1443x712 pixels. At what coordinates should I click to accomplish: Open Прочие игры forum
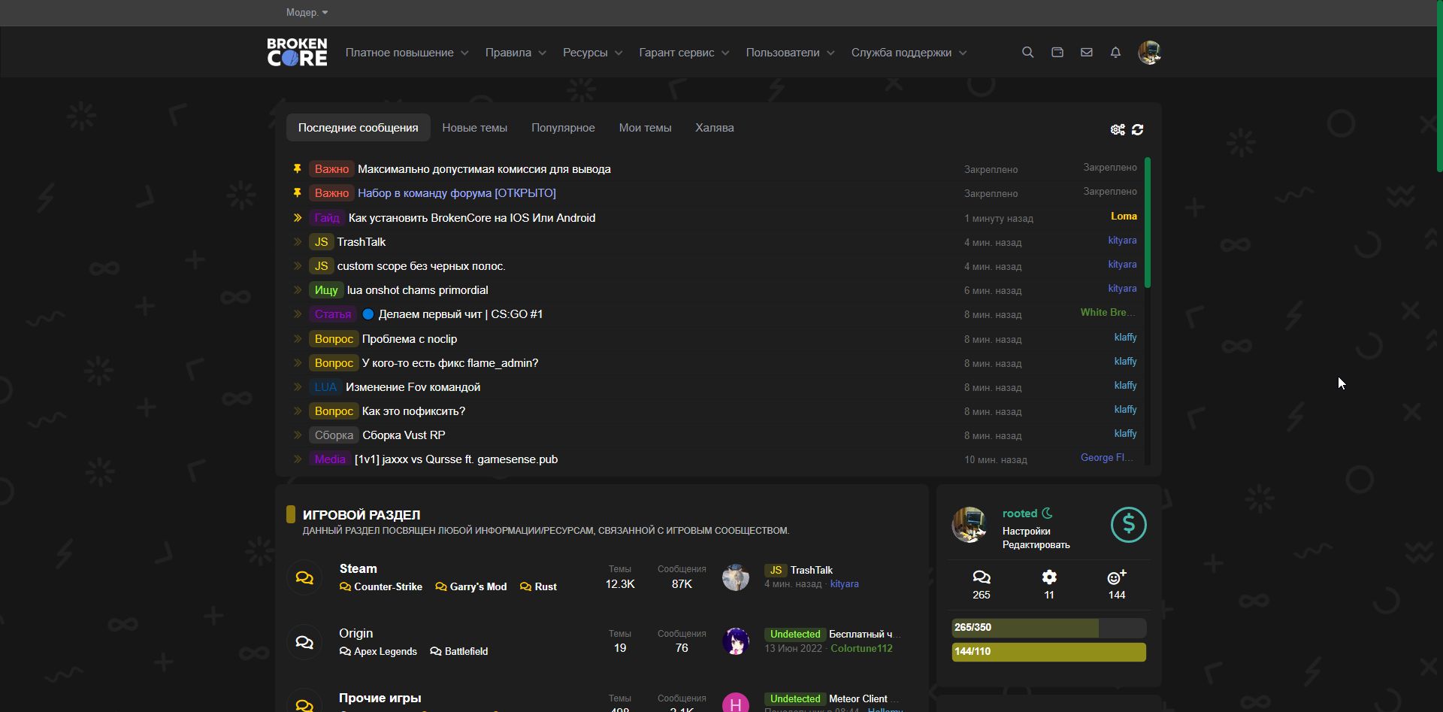(x=380, y=698)
